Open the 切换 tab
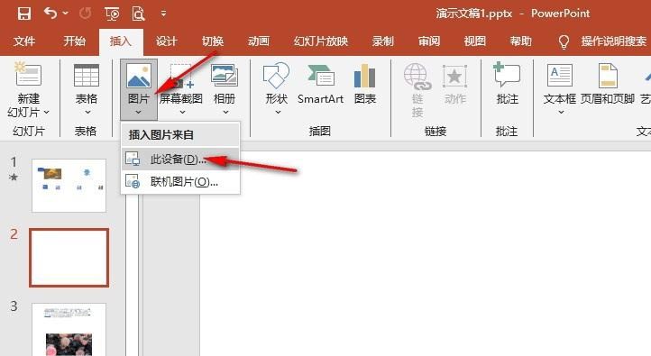The height and width of the screenshot is (356, 651). [x=213, y=41]
